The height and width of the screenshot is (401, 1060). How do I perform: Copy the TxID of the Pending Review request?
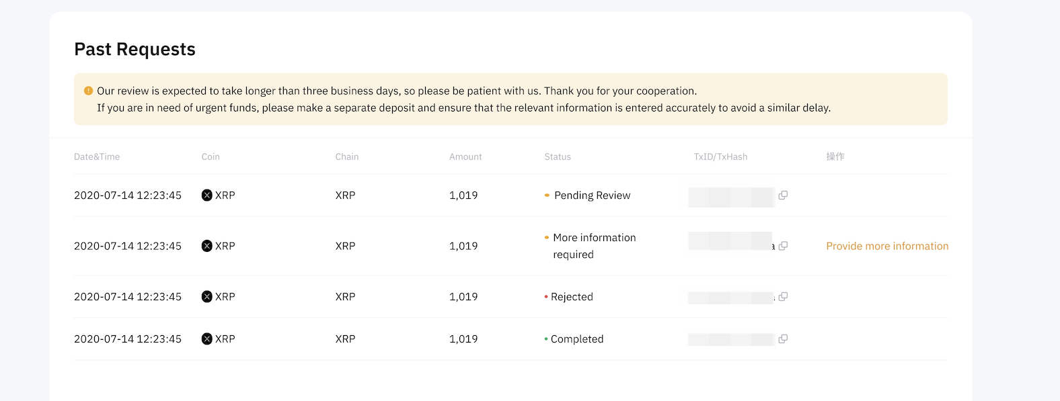coord(783,195)
